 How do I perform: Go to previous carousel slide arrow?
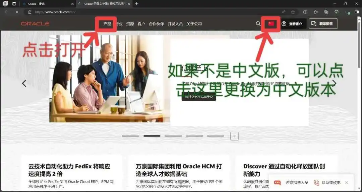click(24, 83)
